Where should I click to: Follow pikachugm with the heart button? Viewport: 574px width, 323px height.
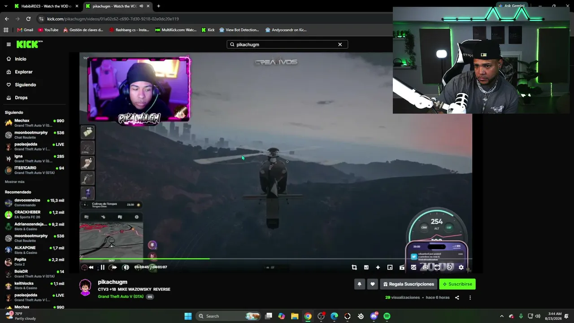click(372, 284)
